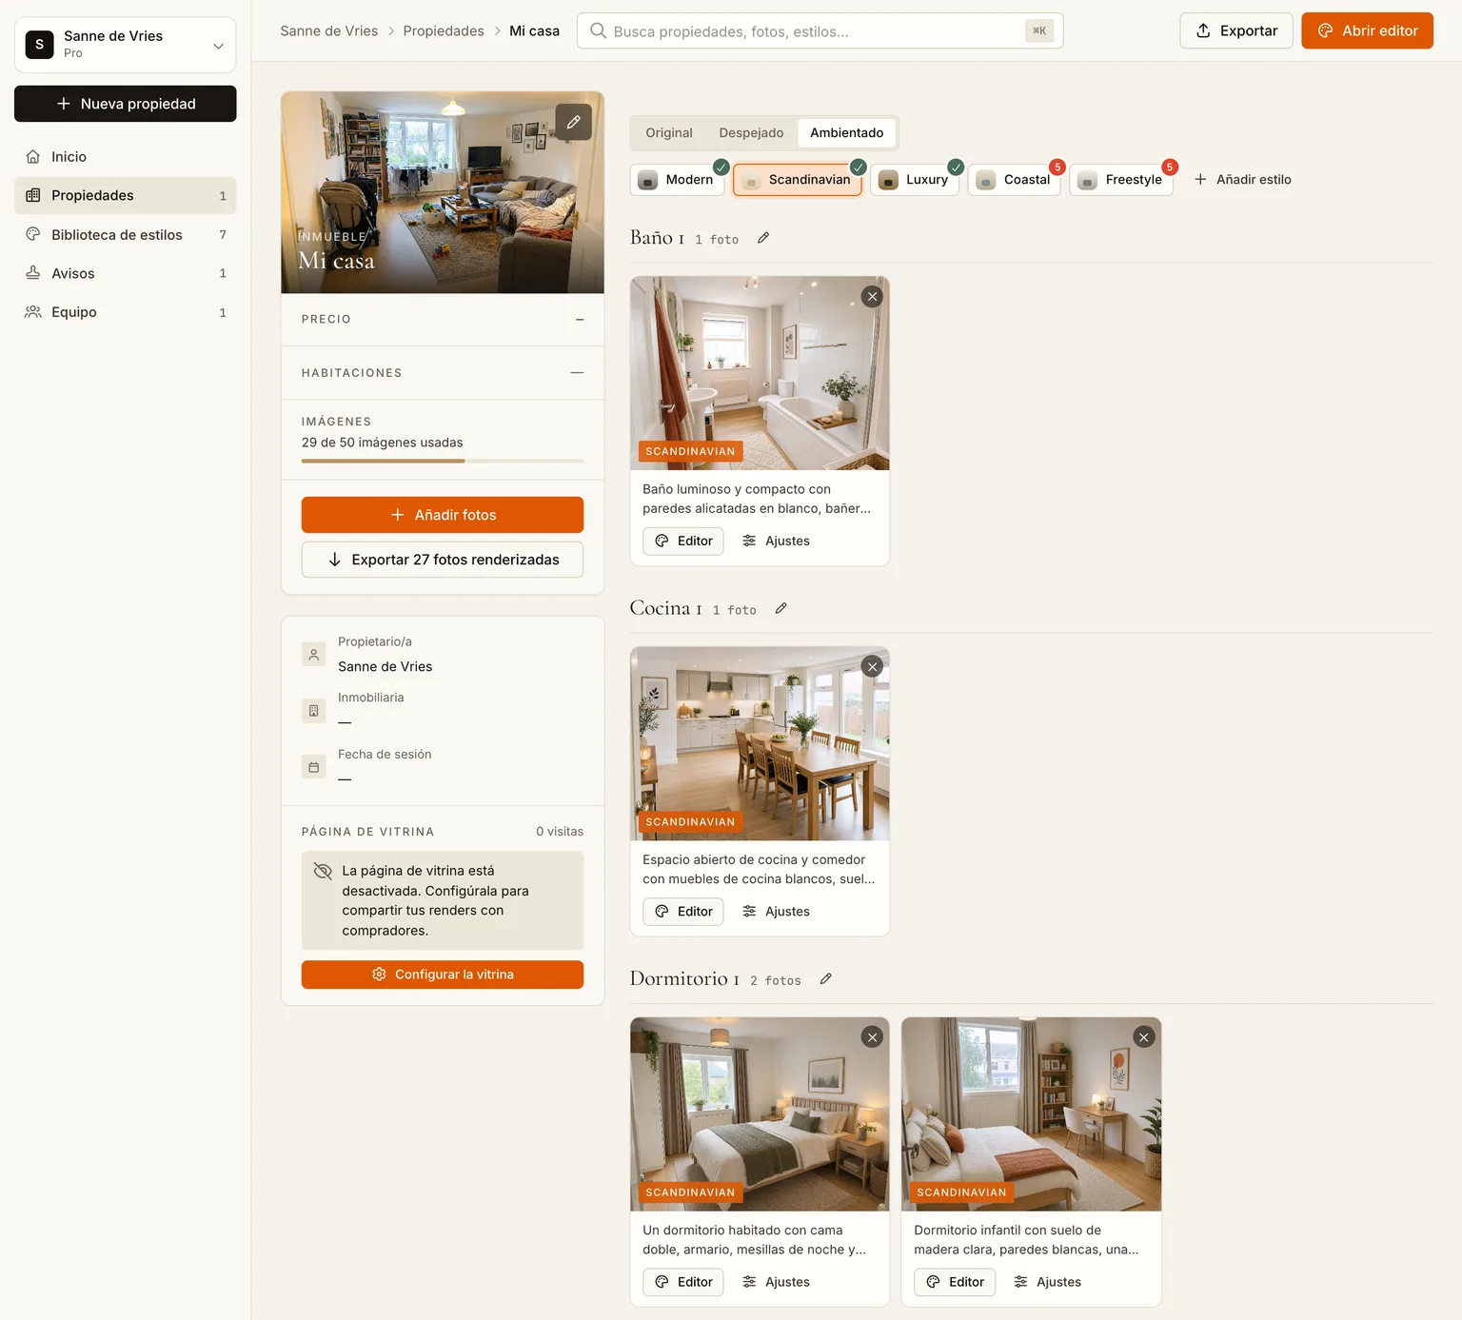Screen dimensions: 1462x1320
Task: Click the rename pencil next to Cocina 1
Action: pyautogui.click(x=780, y=608)
